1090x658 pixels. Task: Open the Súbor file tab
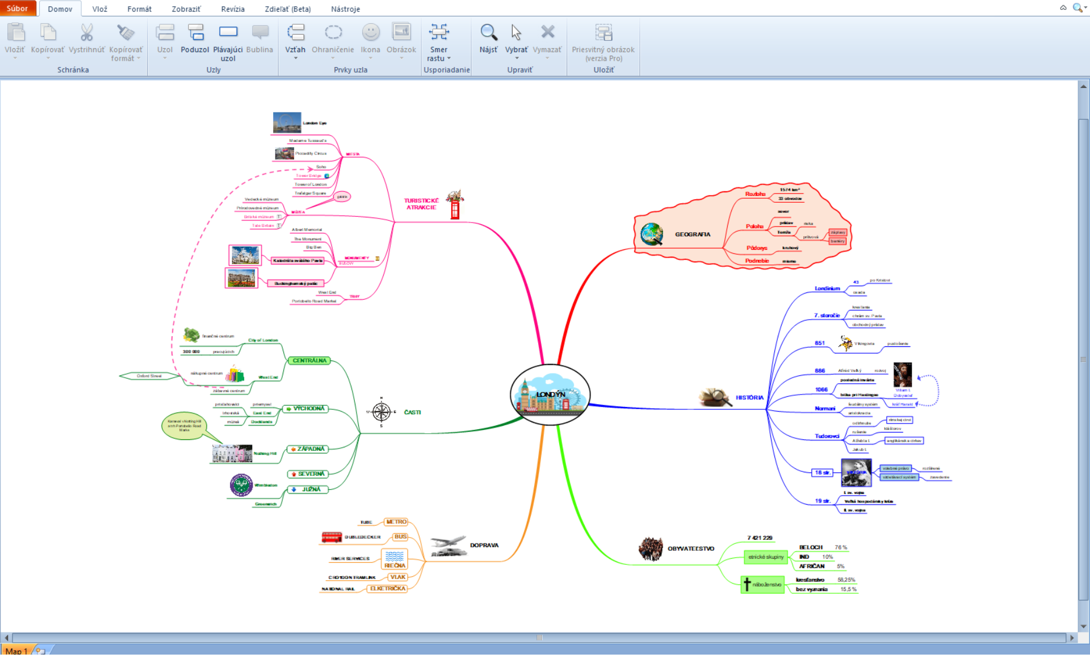point(18,9)
